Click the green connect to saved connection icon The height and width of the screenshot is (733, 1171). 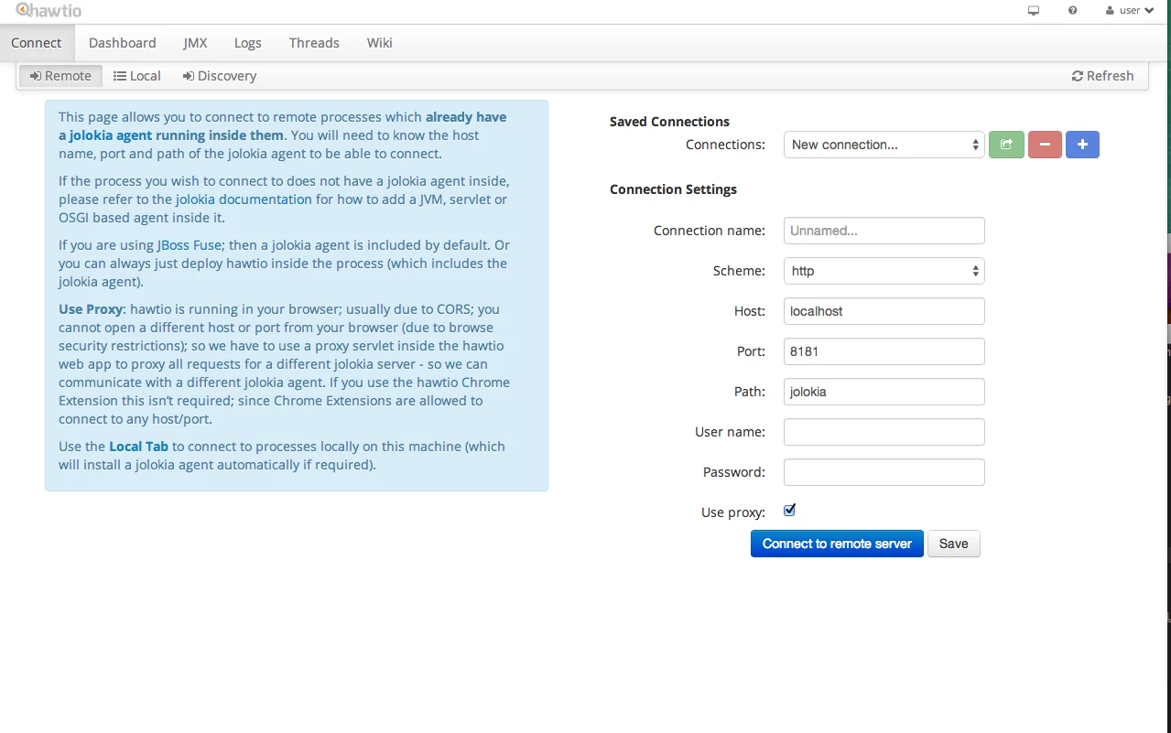(1006, 145)
